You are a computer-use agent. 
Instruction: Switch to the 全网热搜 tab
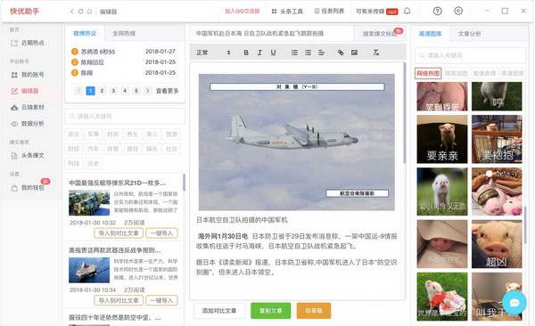coord(124,34)
